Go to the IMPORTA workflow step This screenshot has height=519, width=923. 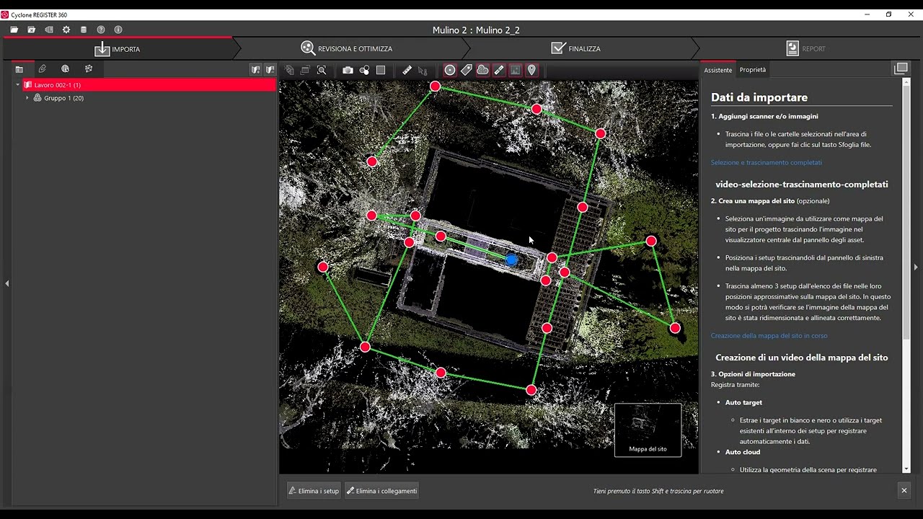pyautogui.click(x=118, y=49)
